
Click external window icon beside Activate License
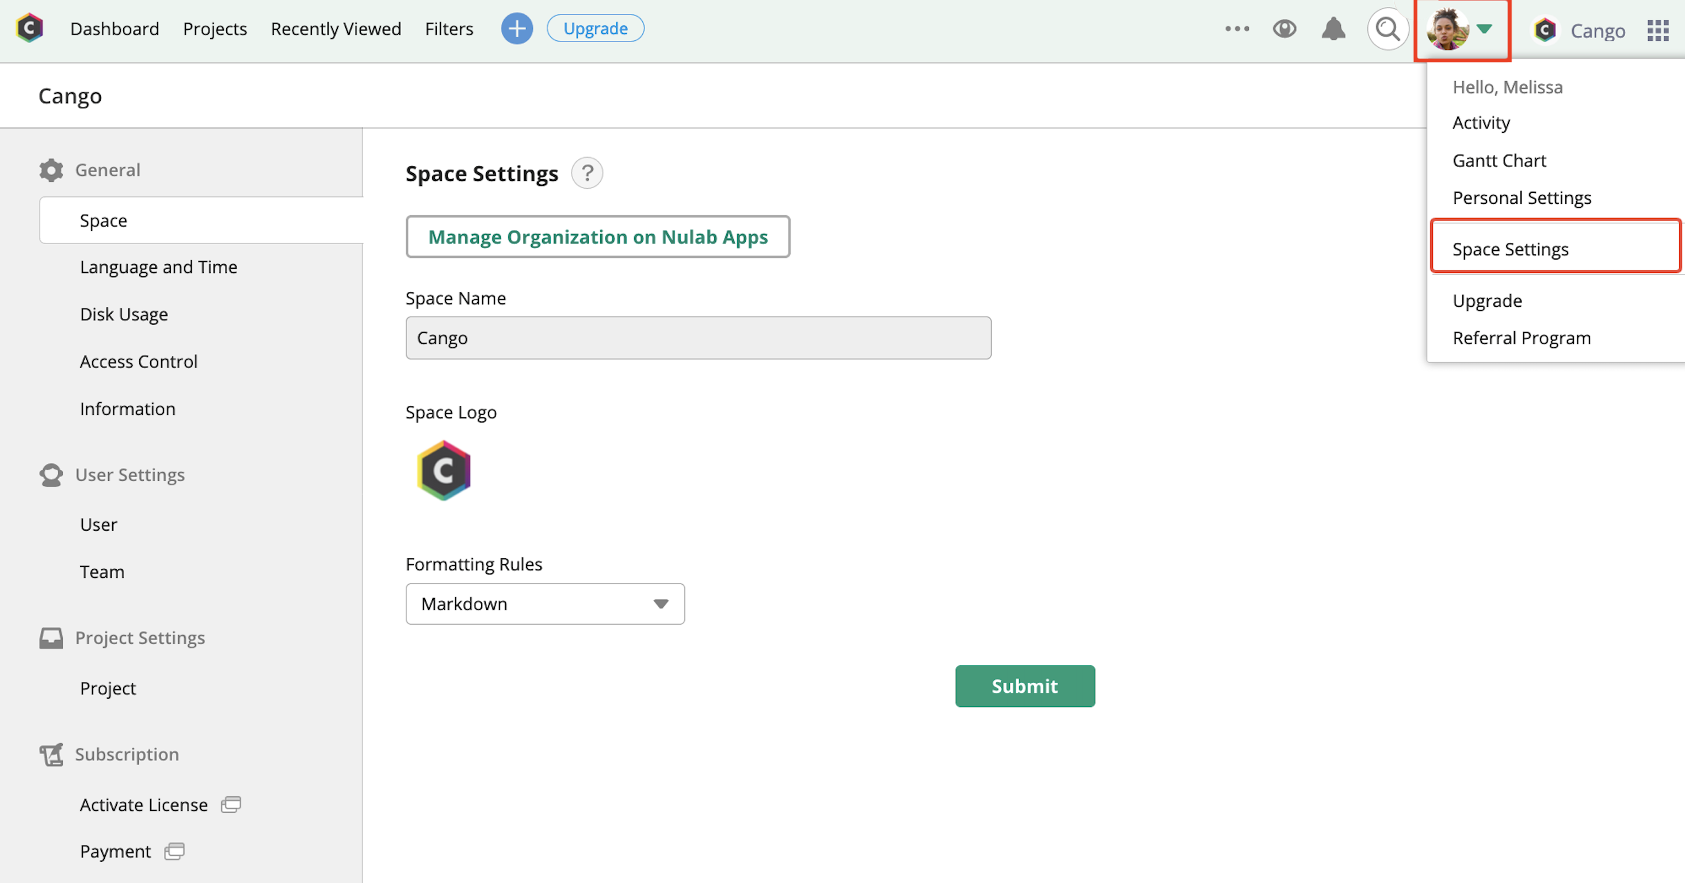(x=231, y=805)
